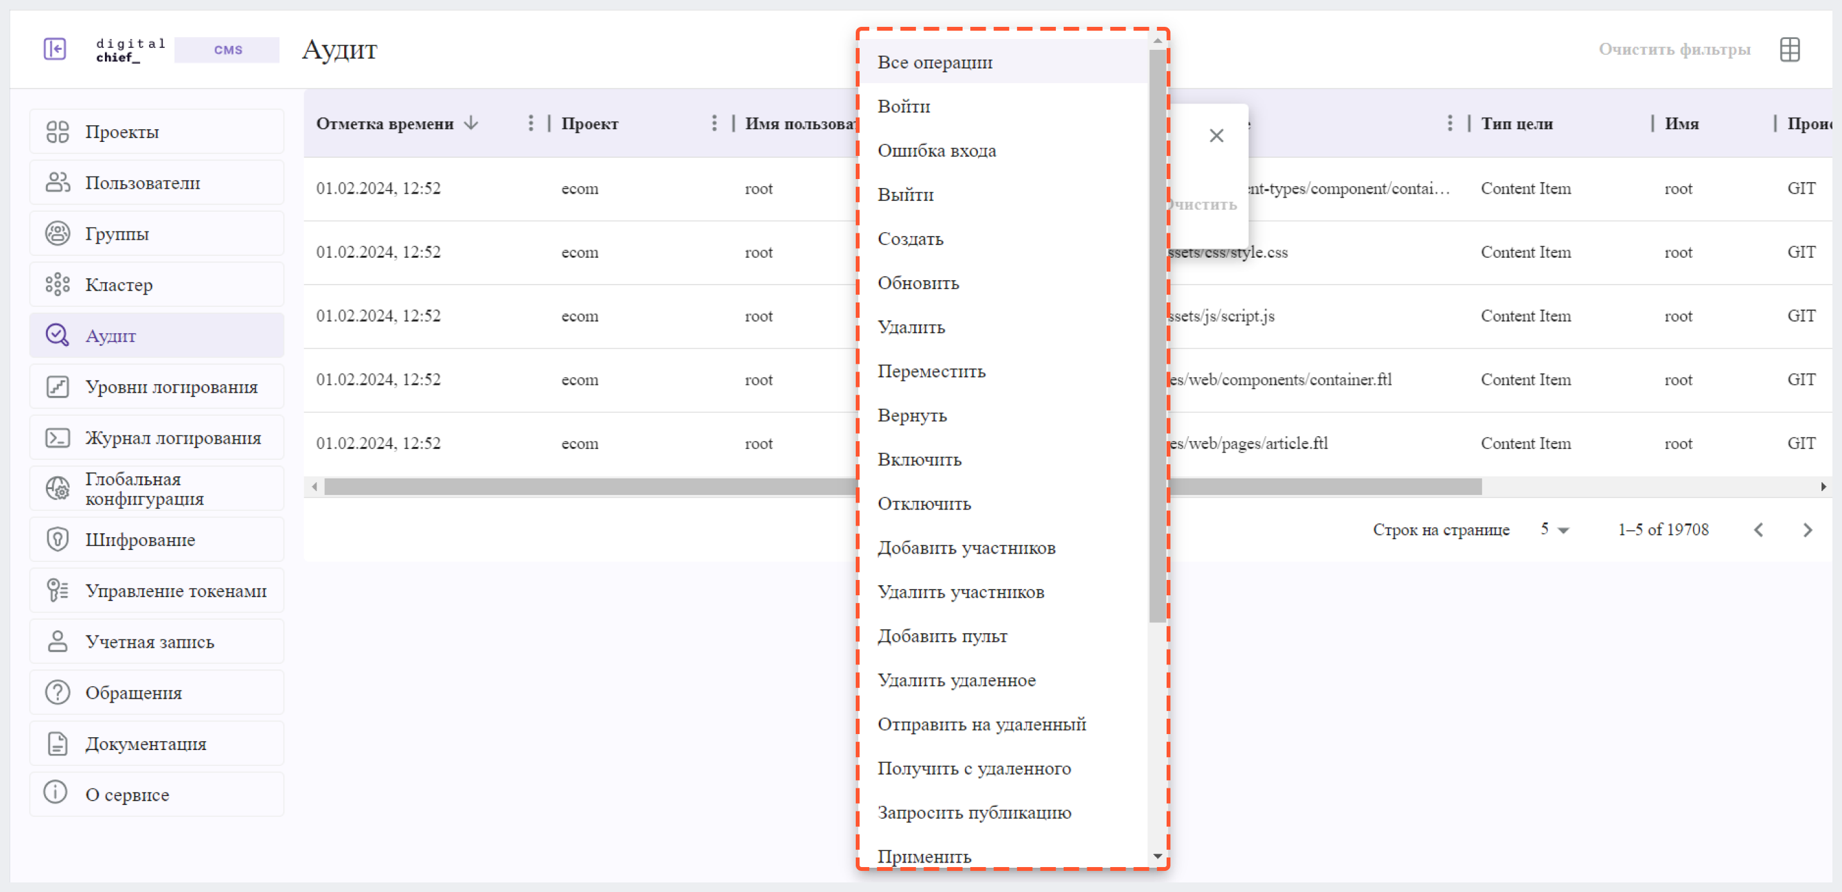Click the Обращения question mark icon

[x=57, y=692]
